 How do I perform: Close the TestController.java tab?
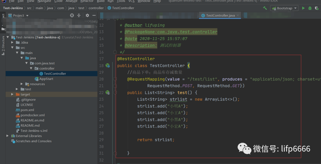click(x=238, y=15)
